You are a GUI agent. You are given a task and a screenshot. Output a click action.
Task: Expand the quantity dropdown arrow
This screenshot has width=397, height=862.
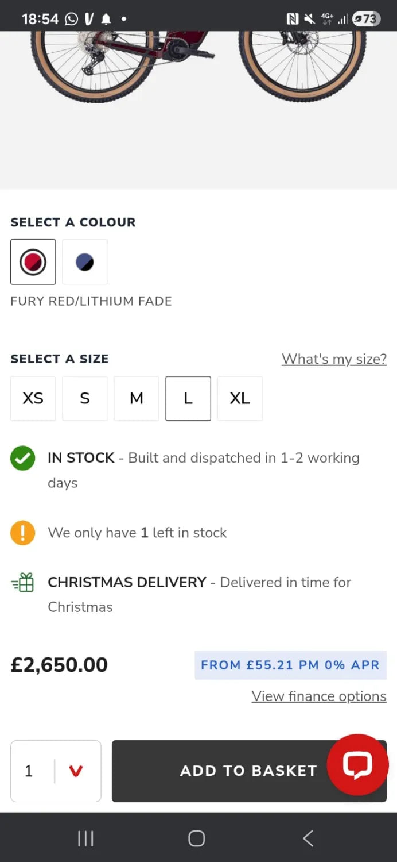(x=76, y=771)
